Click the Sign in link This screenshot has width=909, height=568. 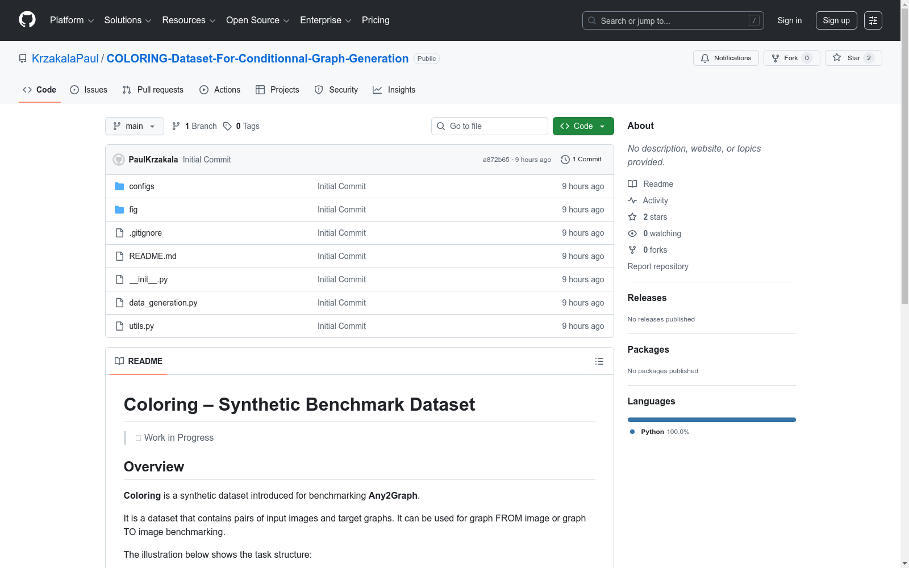pos(790,20)
